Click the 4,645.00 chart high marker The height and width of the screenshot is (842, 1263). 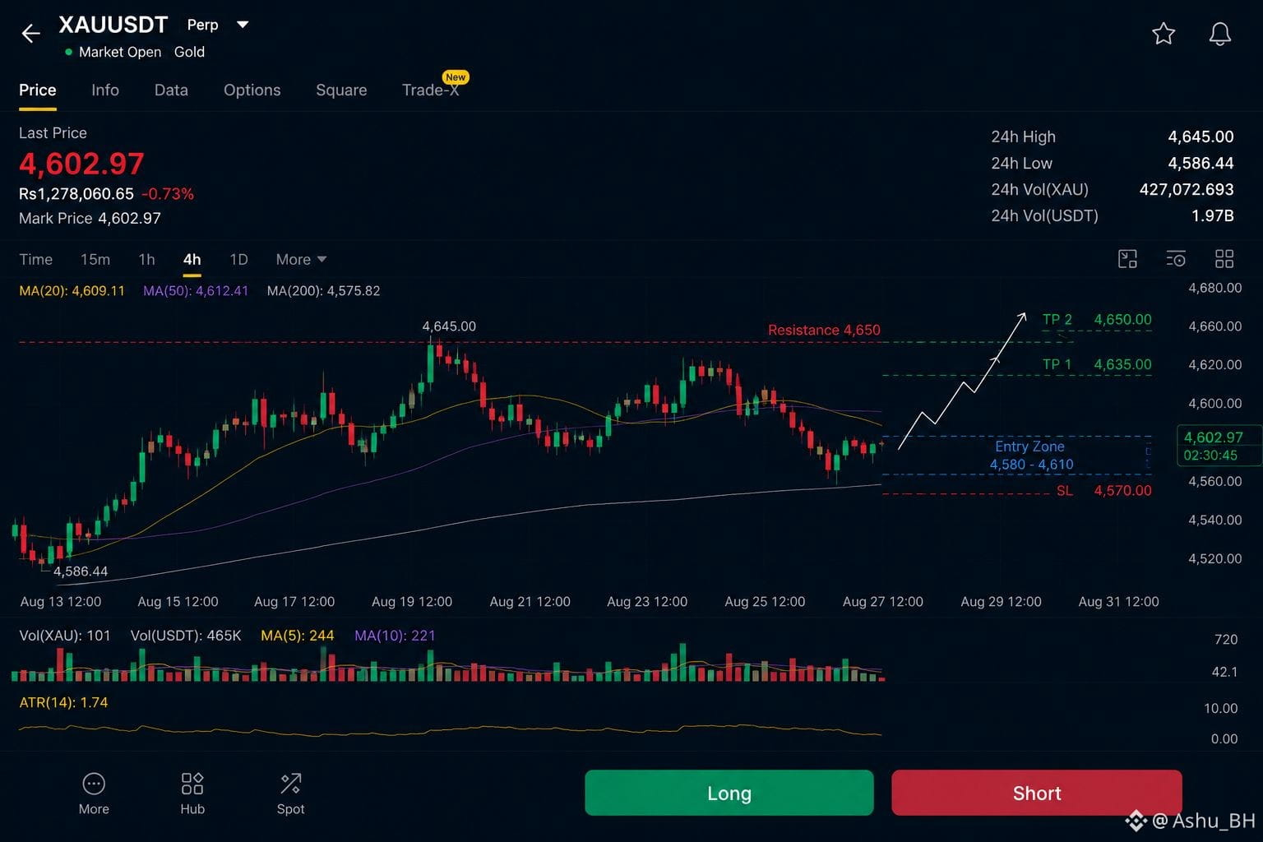pyautogui.click(x=449, y=326)
